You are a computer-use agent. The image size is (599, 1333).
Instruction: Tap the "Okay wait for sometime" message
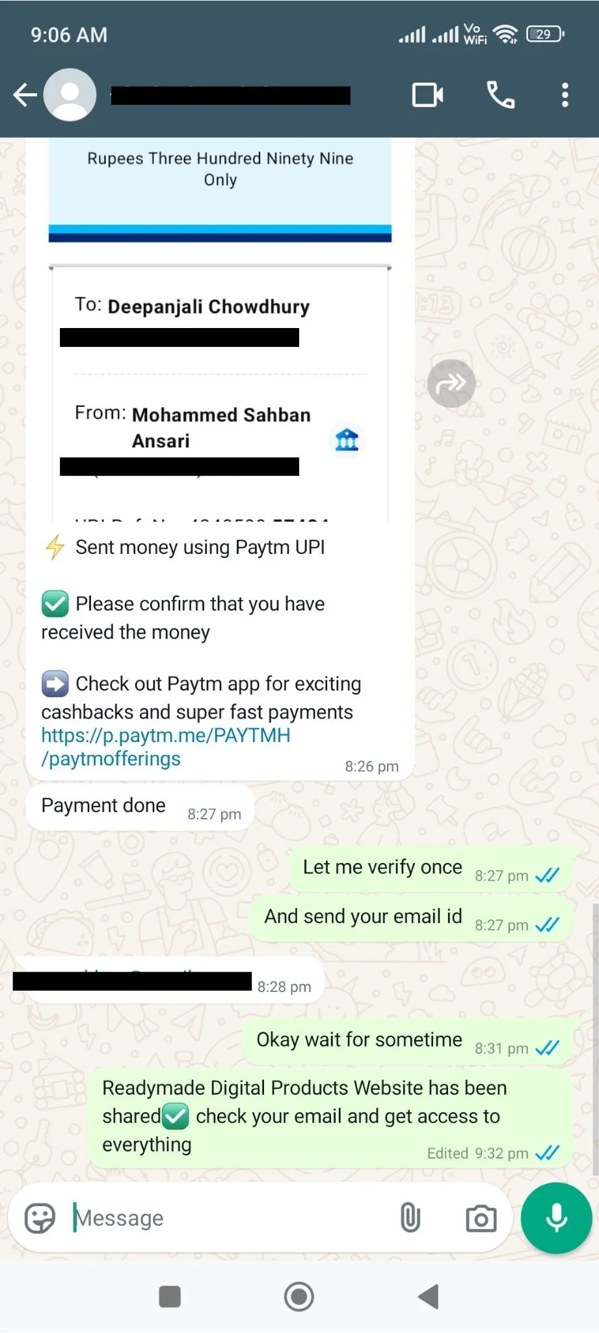pyautogui.click(x=407, y=1041)
